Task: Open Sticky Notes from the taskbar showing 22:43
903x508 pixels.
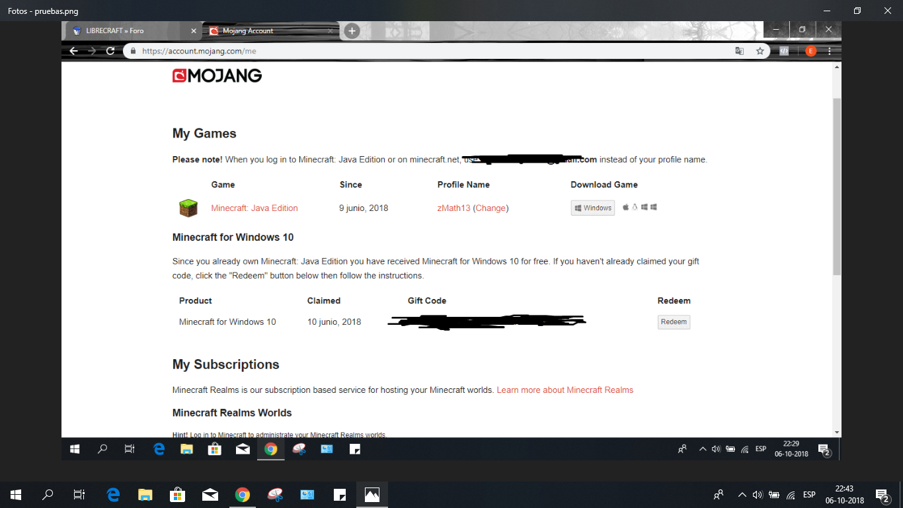Action: (340, 495)
